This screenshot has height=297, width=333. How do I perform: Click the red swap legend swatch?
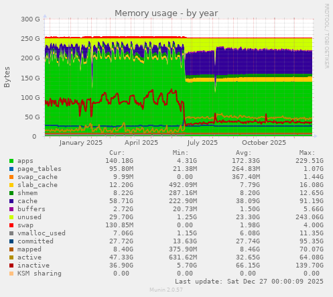[x=11, y=225]
